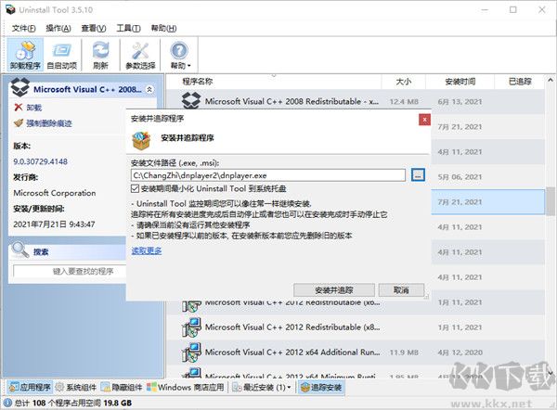This screenshot has width=557, height=410.
Task: Click the 安装并追踪 (Install and trace) button
Action: click(333, 289)
